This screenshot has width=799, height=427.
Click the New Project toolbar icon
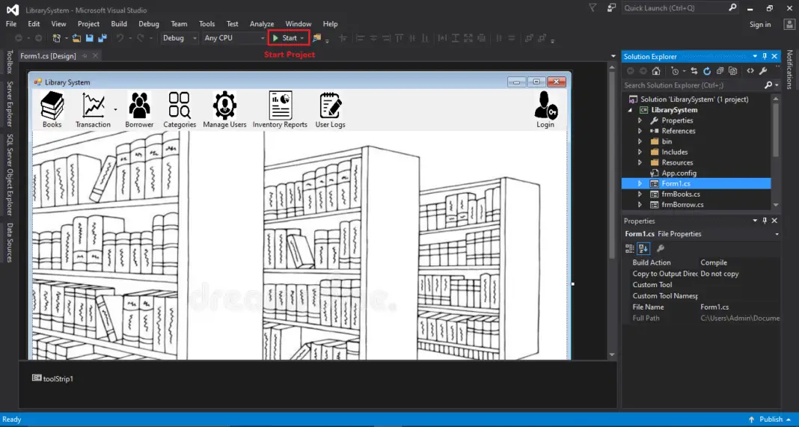click(57, 38)
